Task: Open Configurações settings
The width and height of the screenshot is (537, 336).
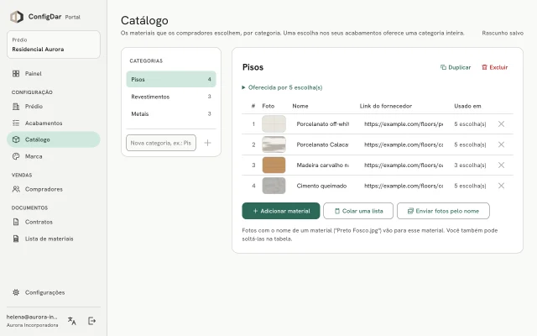Action: tap(54, 292)
